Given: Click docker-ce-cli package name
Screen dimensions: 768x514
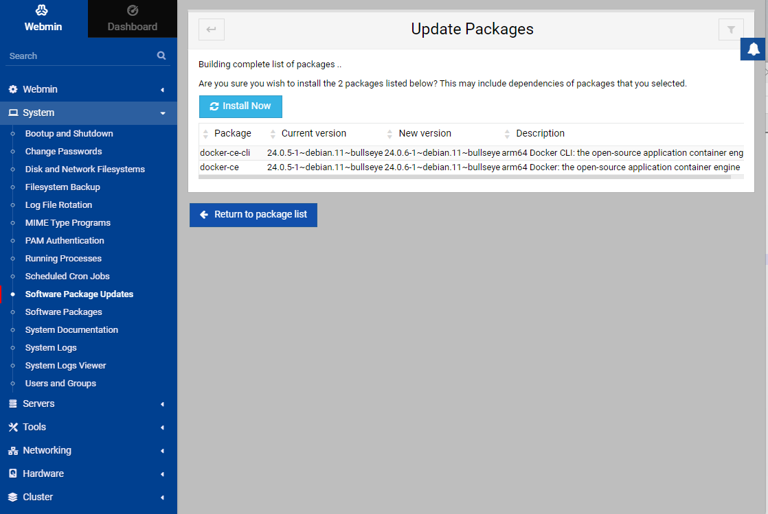Looking at the screenshot, I should point(225,153).
